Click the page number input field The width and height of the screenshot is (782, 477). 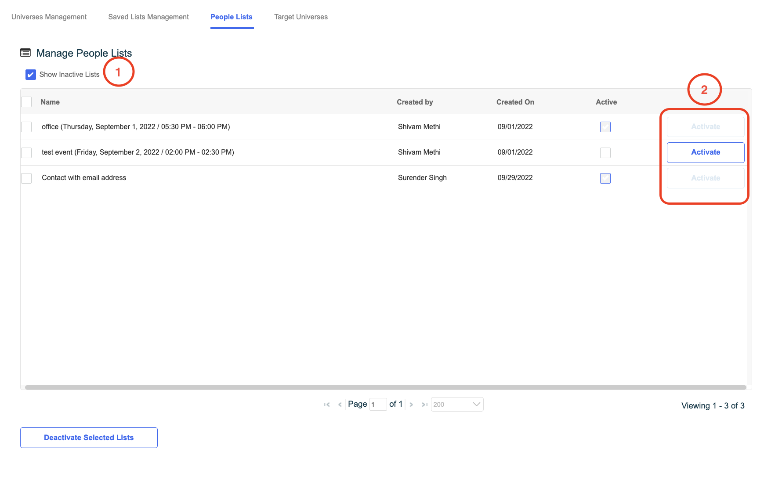(x=378, y=405)
